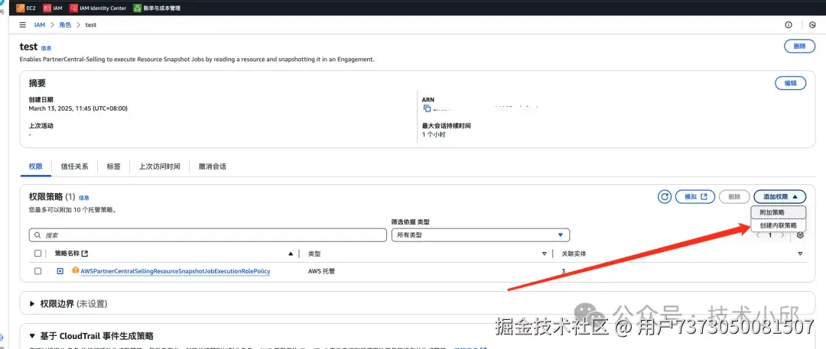Sort by 关联实体 column arrow
The image size is (826, 349).
coord(800,254)
